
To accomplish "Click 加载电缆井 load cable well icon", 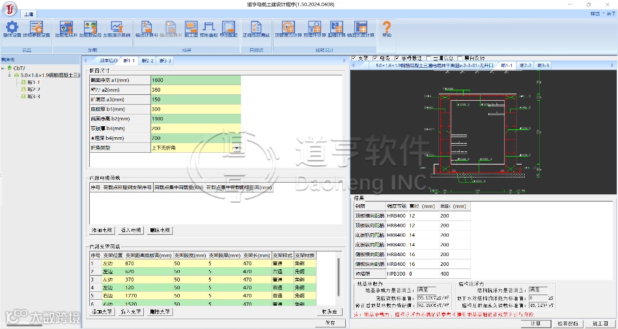I will click(66, 29).
